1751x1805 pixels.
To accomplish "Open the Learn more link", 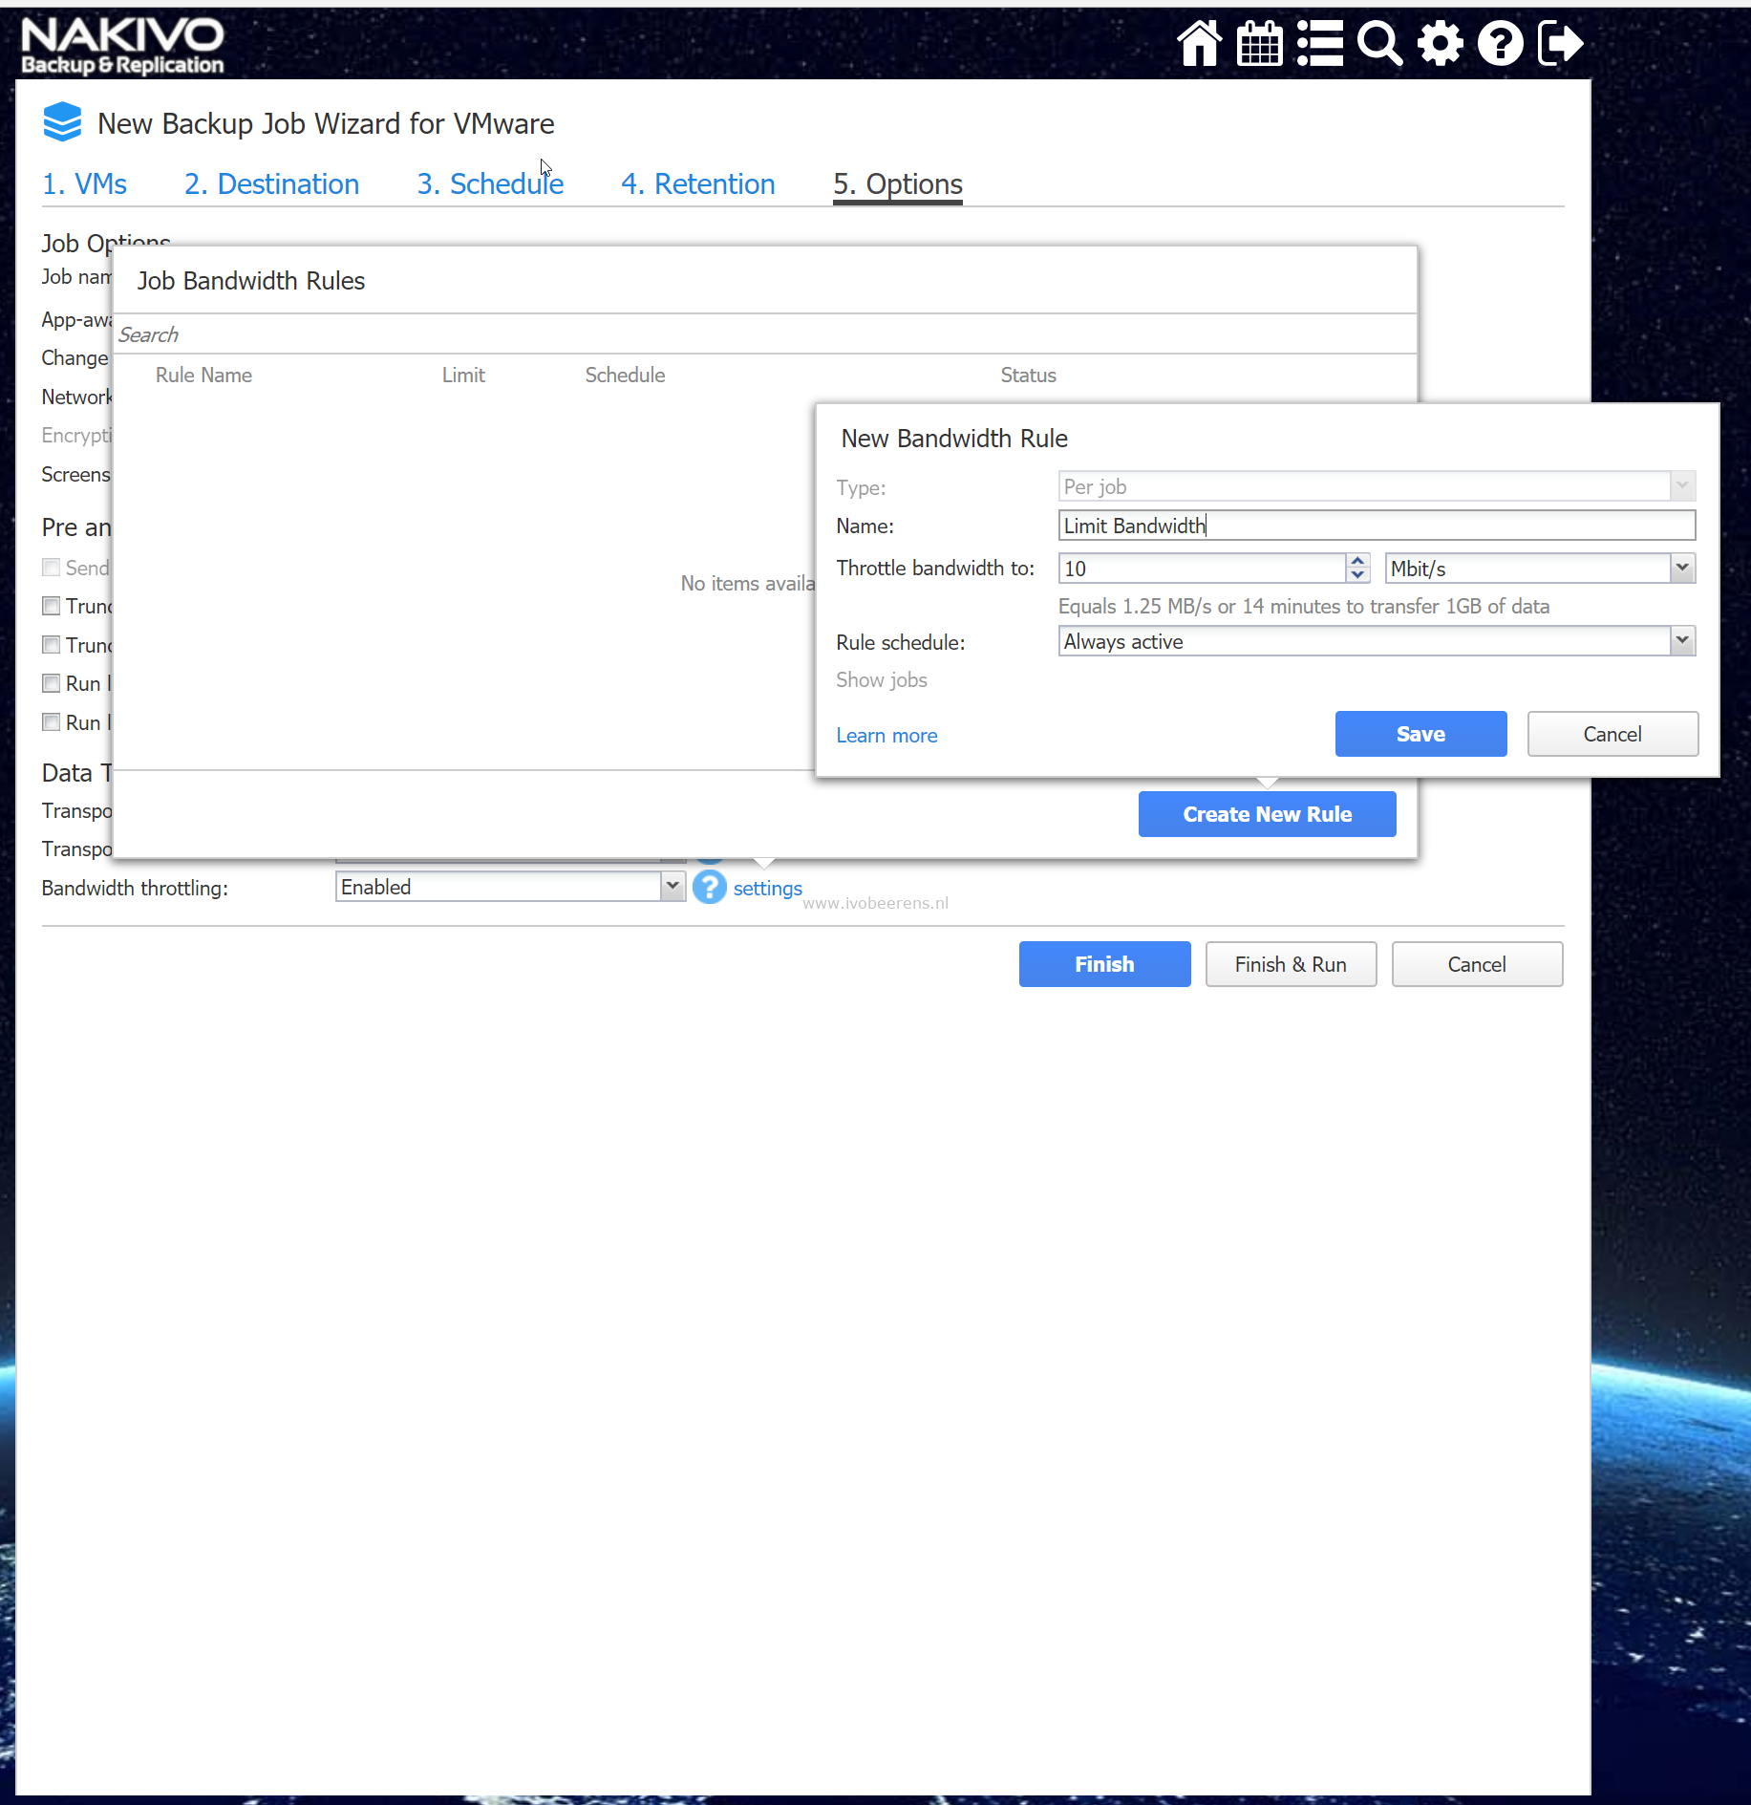I will 886,735.
